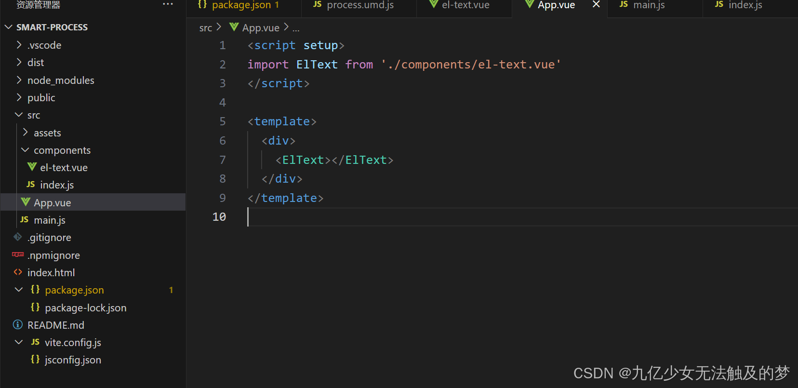798x388 pixels.
Task: Open README.md in the explorer
Action: [56, 325]
